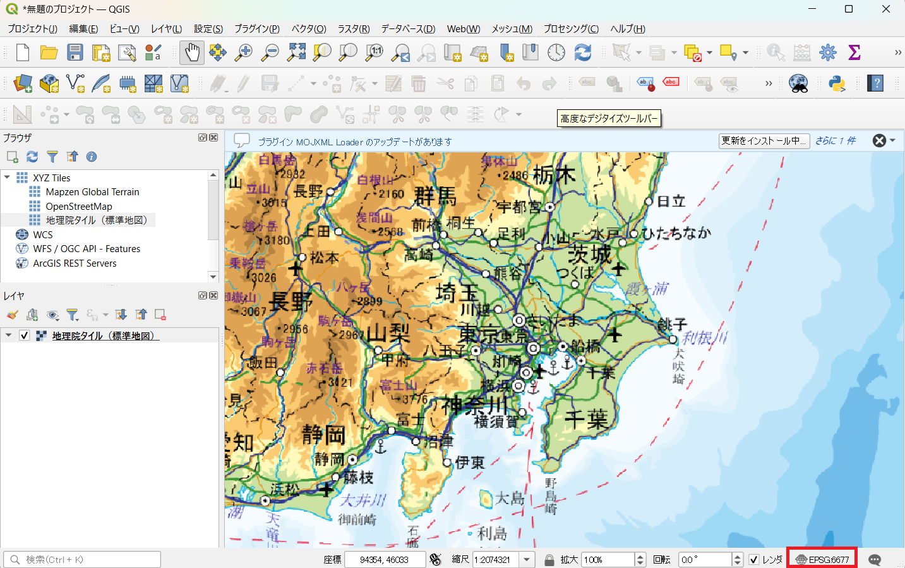Image resolution: width=905 pixels, height=568 pixels.
Task: Click the EPSG:6677 CRS button
Action: [822, 560]
